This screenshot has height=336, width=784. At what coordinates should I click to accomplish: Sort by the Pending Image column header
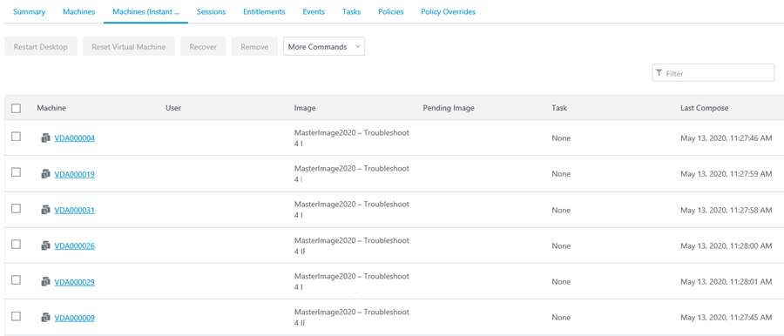click(x=449, y=108)
